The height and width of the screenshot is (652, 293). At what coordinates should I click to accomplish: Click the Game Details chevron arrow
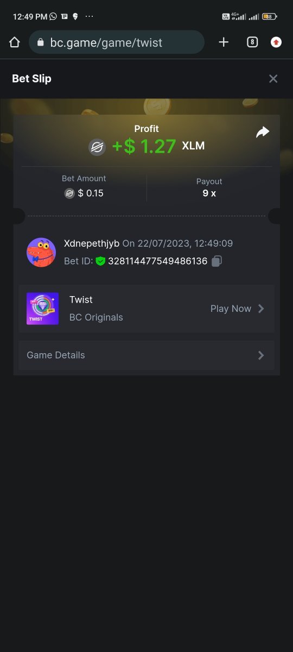pyautogui.click(x=262, y=355)
